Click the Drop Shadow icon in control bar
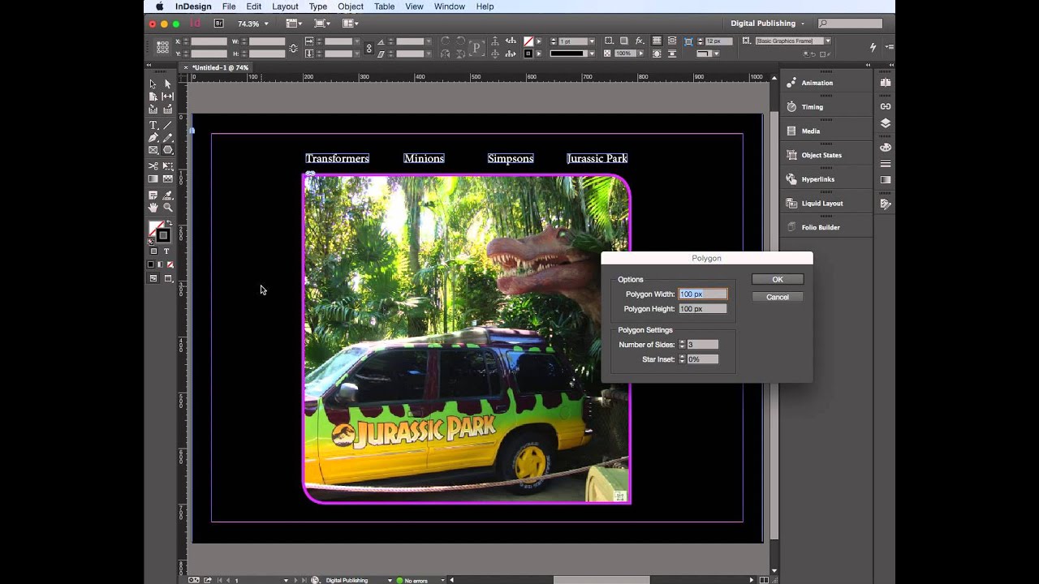1039x584 pixels. coord(624,41)
